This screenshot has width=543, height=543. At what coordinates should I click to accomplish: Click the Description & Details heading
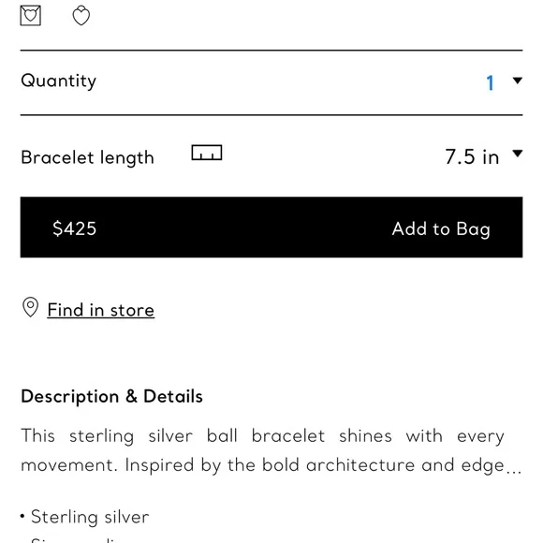[x=111, y=397]
